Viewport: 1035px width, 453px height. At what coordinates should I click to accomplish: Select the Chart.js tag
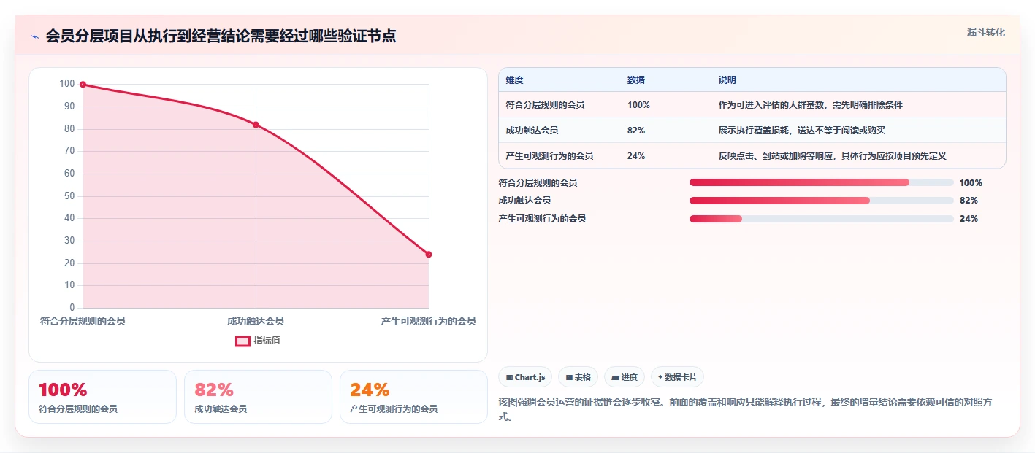525,377
